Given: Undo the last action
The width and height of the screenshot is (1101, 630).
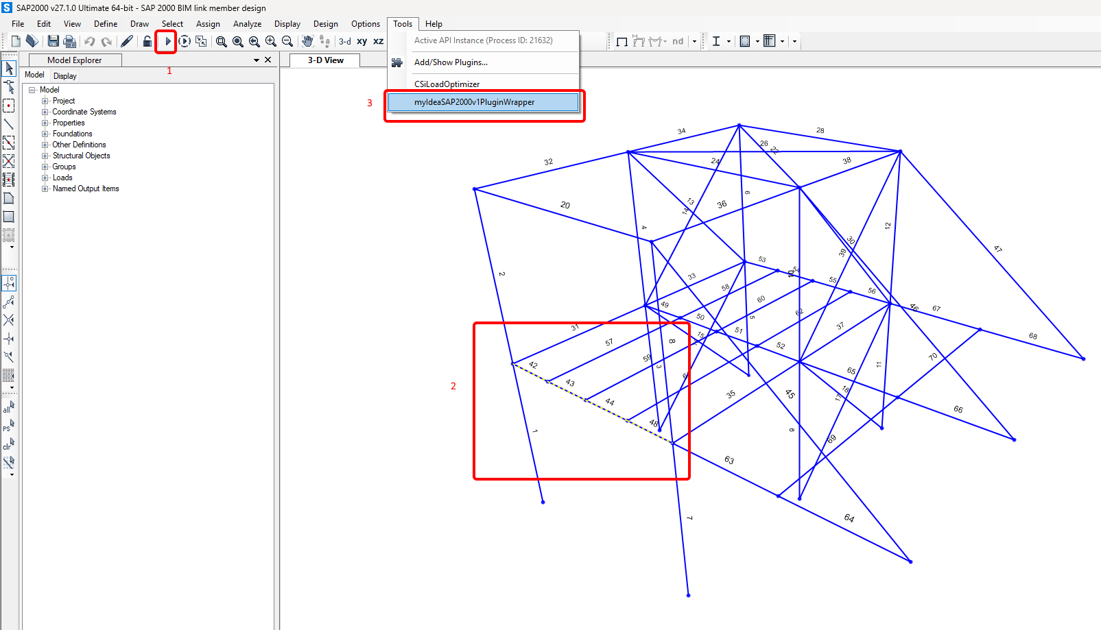Looking at the screenshot, I should click(90, 41).
